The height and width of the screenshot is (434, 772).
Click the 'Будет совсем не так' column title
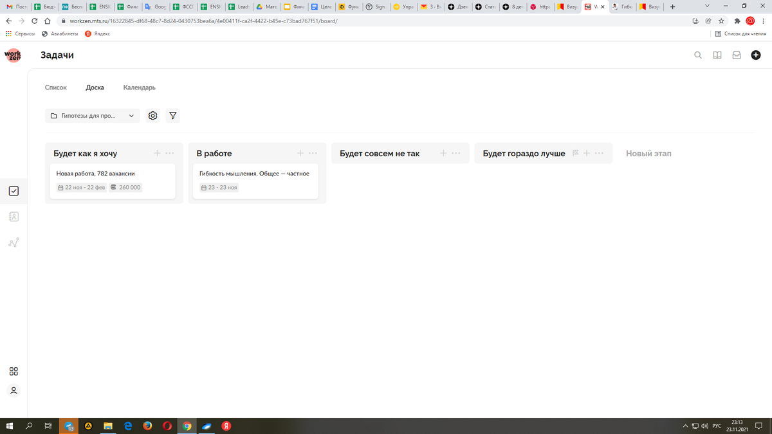(x=380, y=154)
